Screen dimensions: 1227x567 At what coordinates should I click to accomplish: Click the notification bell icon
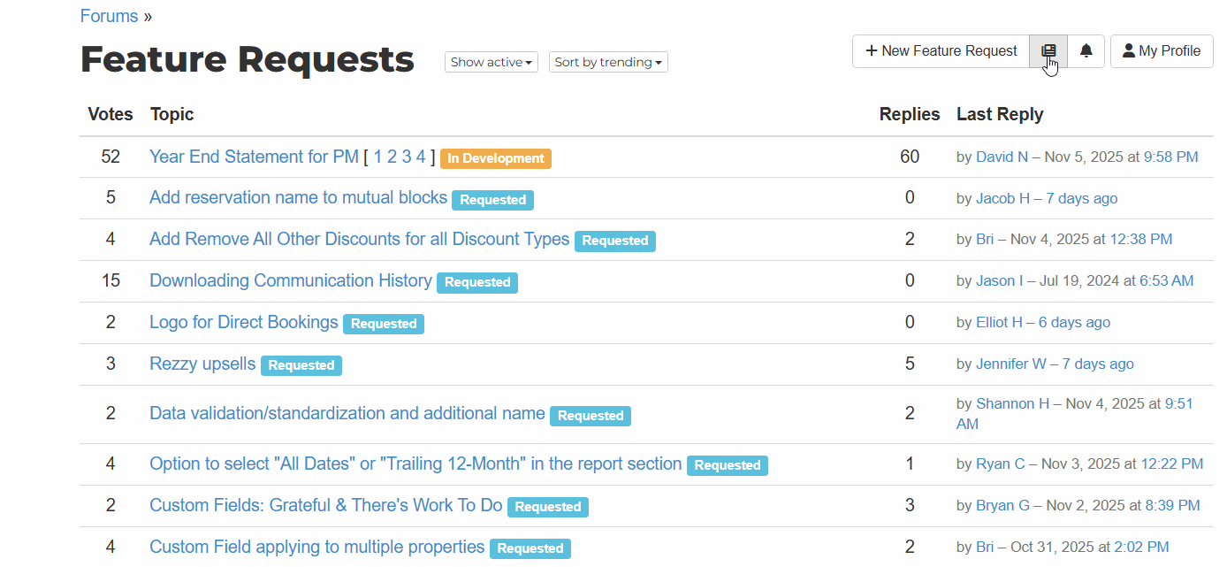(1086, 51)
